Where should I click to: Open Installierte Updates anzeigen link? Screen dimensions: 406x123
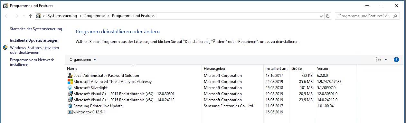coord(34,40)
